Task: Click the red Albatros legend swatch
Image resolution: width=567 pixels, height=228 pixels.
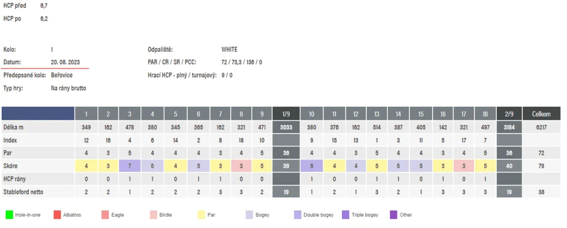Action: pos(57,215)
